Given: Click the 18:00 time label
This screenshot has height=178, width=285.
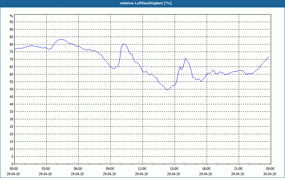Looking at the screenshot, I should click(206, 169).
